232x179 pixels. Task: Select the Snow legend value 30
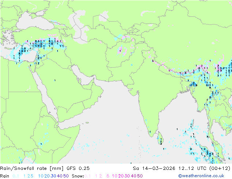point(127,176)
